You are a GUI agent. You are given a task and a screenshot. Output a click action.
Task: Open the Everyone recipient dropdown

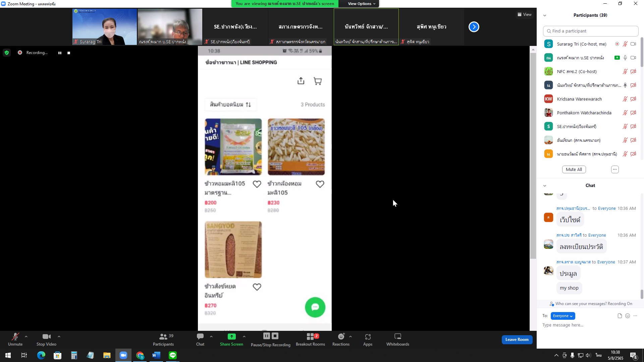pyautogui.click(x=562, y=316)
